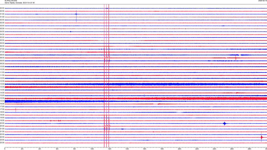The width and height of the screenshot is (267, 150).
Task: Click the 22:00 time label
Action: tap(2, 134)
